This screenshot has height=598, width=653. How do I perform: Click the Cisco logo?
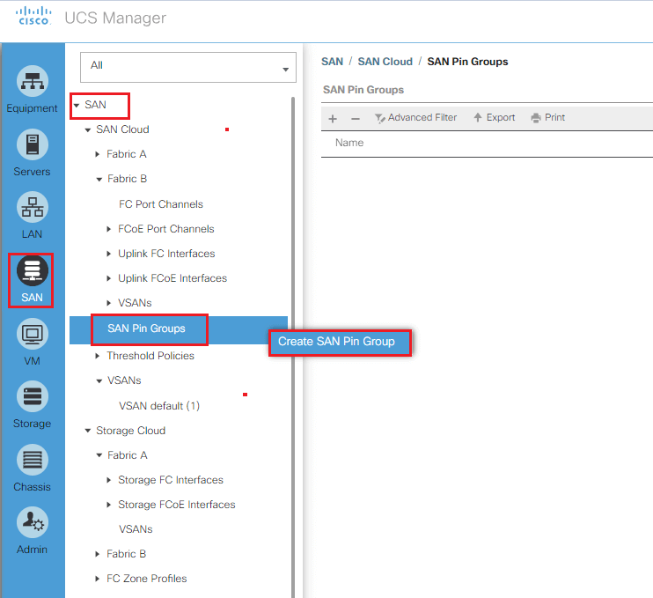pyautogui.click(x=33, y=16)
